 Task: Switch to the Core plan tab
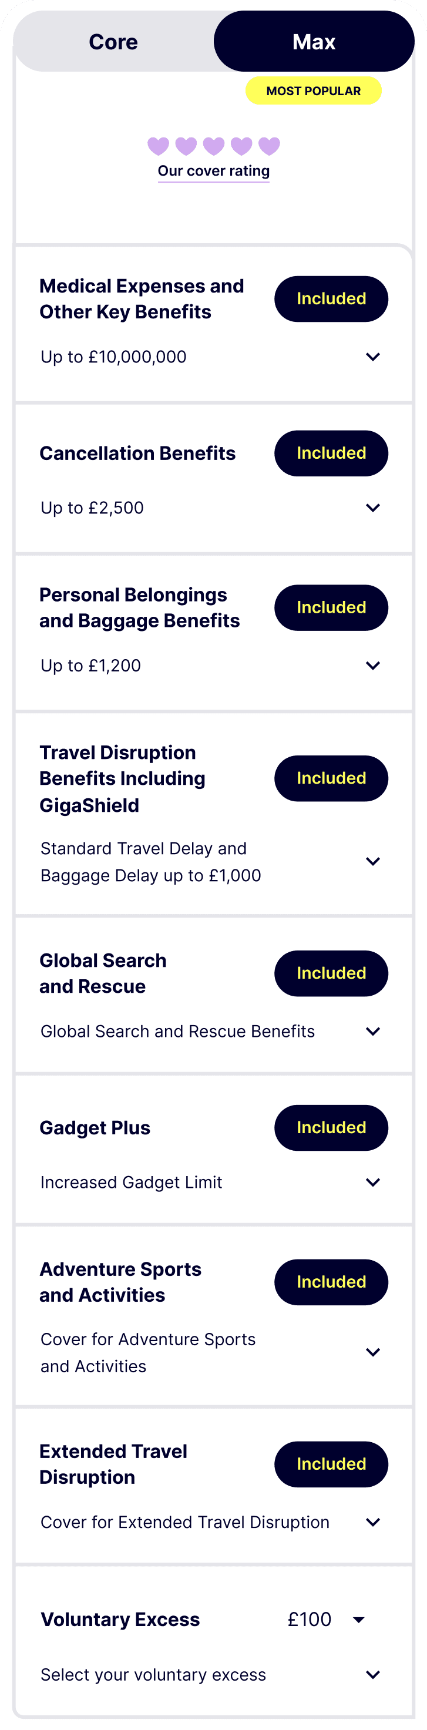113,41
